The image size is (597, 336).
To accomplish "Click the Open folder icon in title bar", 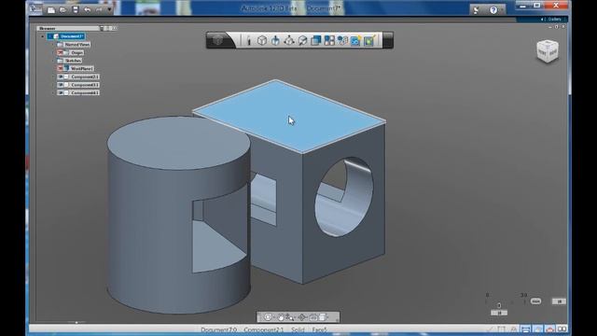I will [62, 9].
